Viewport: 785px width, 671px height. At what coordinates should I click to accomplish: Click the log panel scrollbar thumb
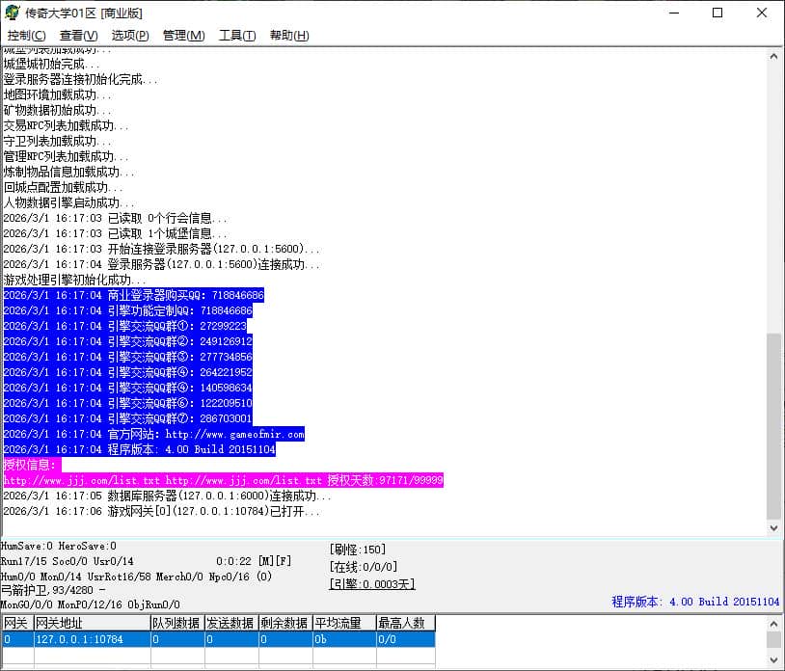tap(773, 427)
